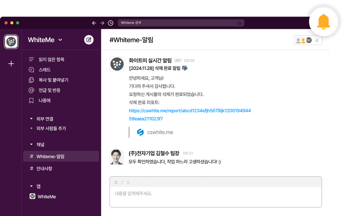The image size is (345, 216).
Task: Click the 화이트미 실시간 알림 sender name
Action: 150,61
